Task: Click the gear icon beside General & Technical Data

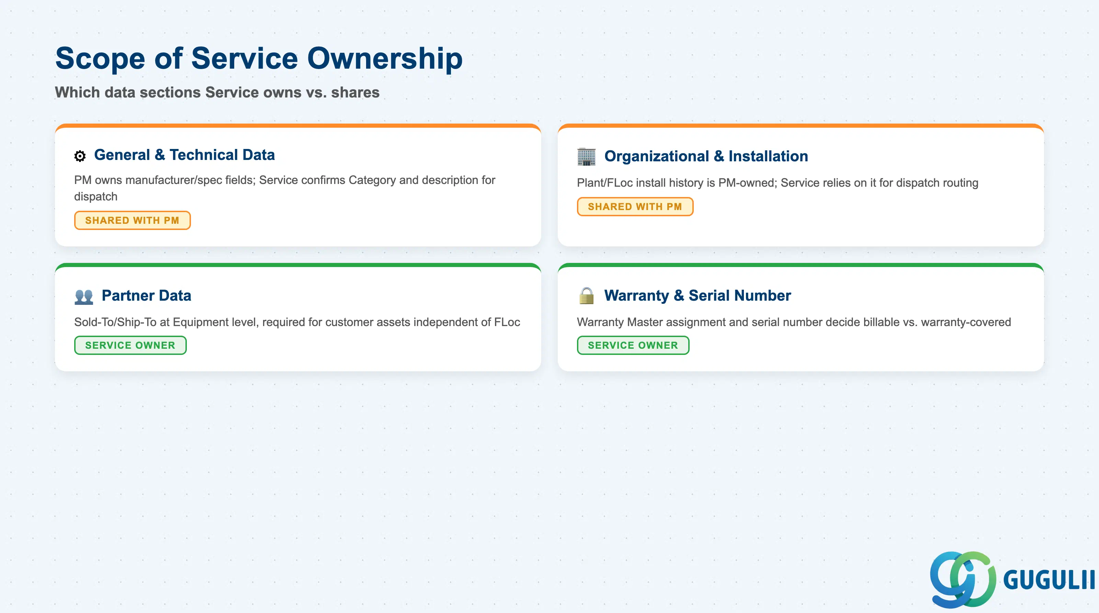Action: coord(80,156)
